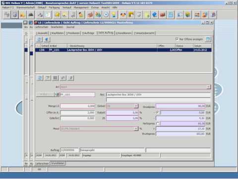Screen dimensions: 238x179
Task: Click the Rabatt percentage field
Action: (x=122, y=112)
